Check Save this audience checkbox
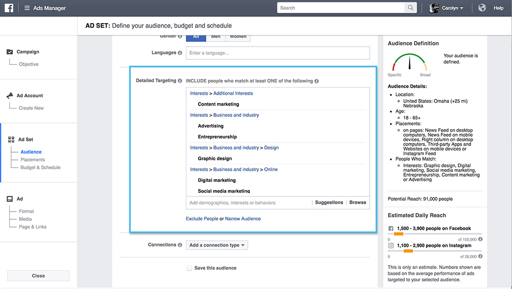Viewport: 512px width, 289px height. [x=189, y=268]
